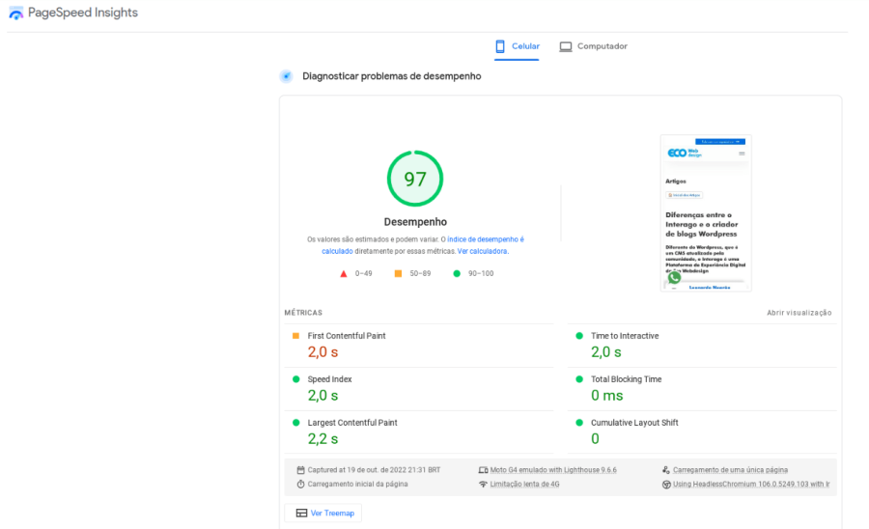Click the 'Speed Index' metric label

[x=330, y=379]
